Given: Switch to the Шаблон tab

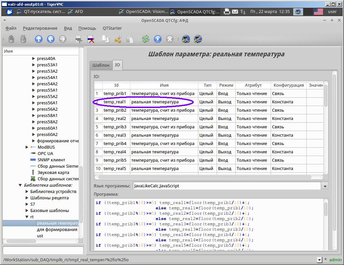Looking at the screenshot, I should point(101,65).
